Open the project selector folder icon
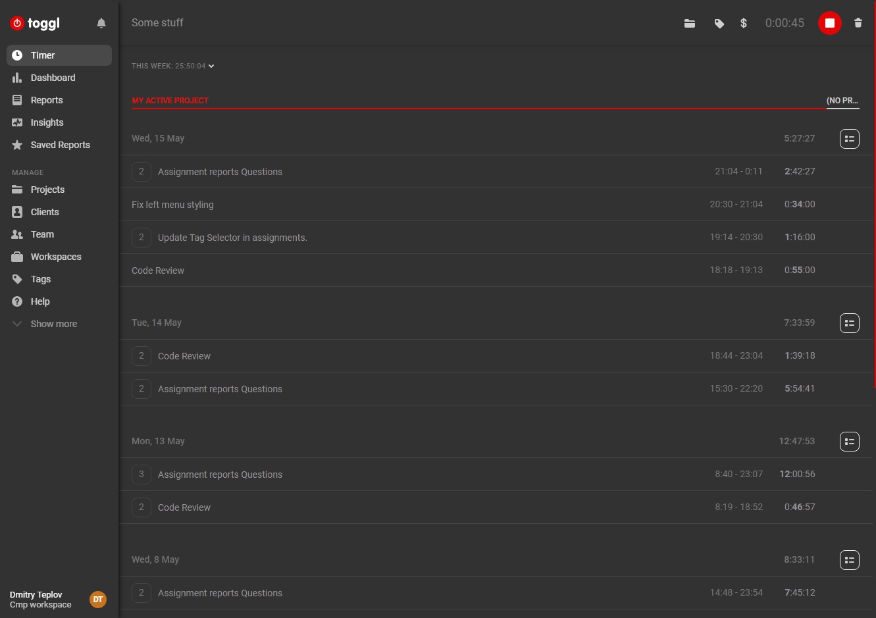Viewport: 876px width, 618px height. (689, 23)
